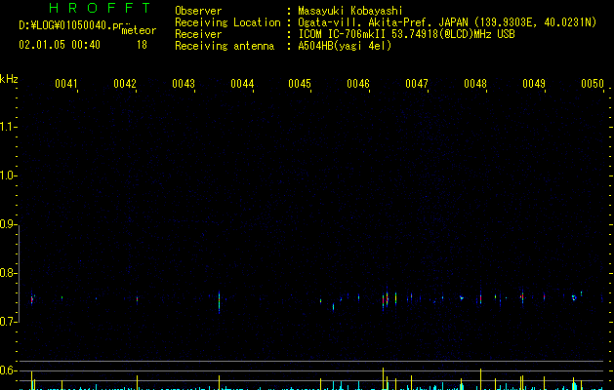Click the red echo just after 0048
This screenshot has height=390, width=614.
[480, 298]
